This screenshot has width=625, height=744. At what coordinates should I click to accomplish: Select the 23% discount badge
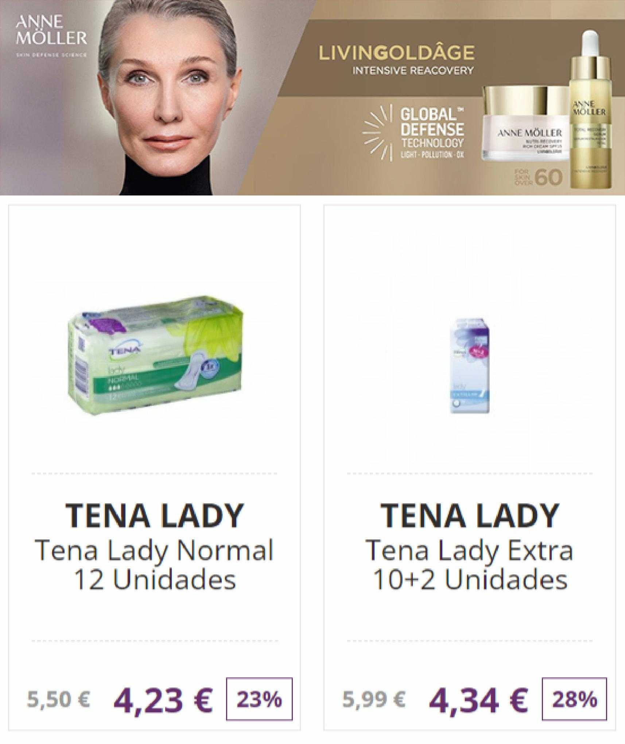pyautogui.click(x=259, y=699)
